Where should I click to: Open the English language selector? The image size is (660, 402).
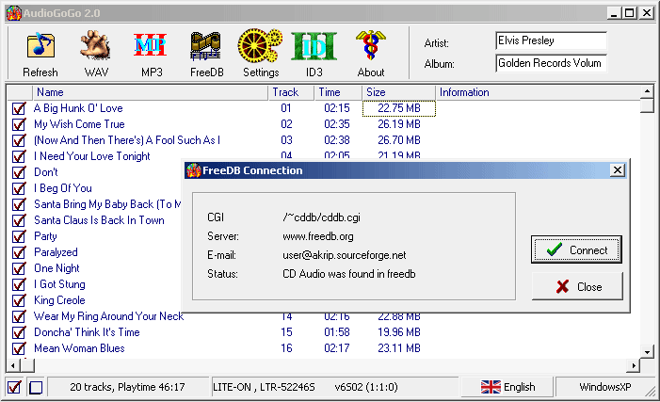point(507,387)
